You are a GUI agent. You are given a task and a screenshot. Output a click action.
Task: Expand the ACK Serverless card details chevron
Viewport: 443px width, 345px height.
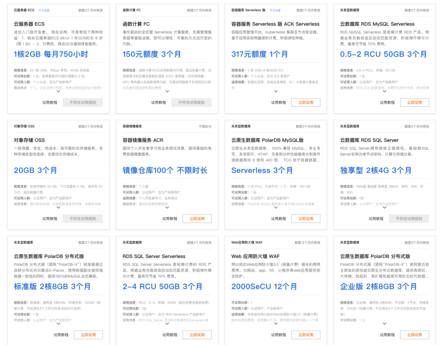276,91
